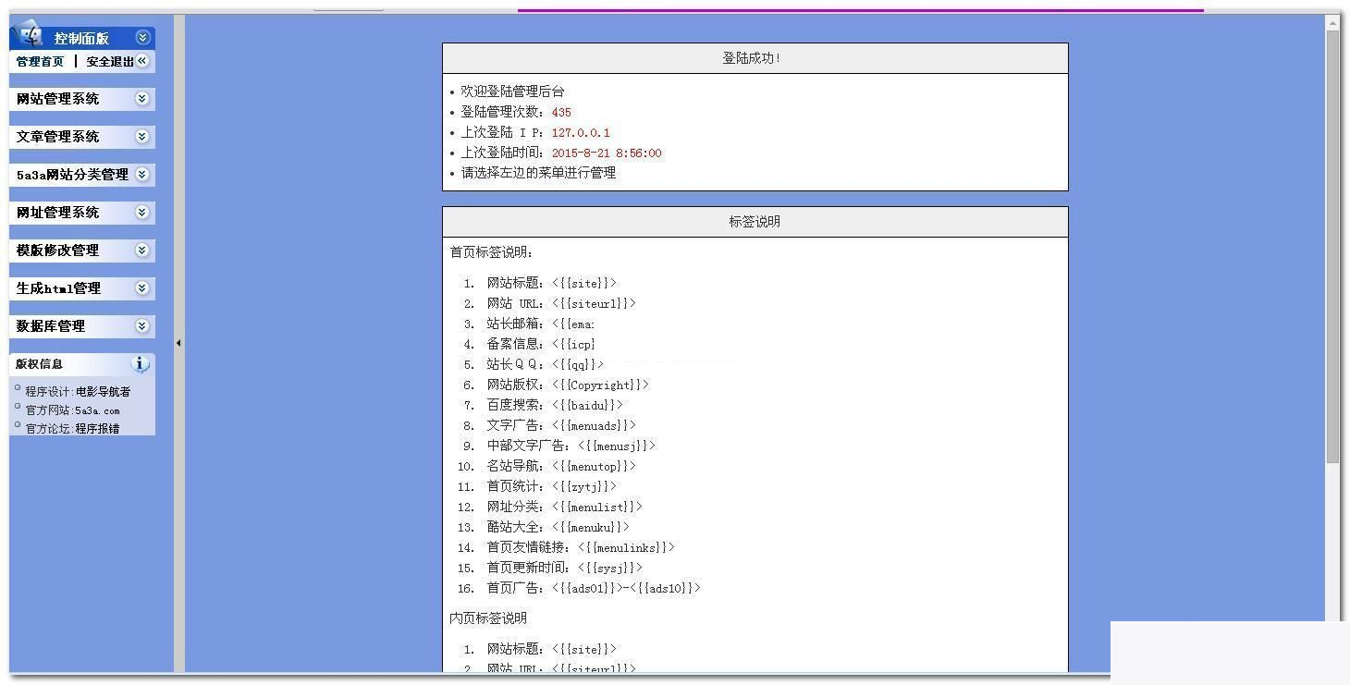Expand the 5a3a网站分类管理 section
Viewport: 1350px width, 685px height.
click(141, 174)
